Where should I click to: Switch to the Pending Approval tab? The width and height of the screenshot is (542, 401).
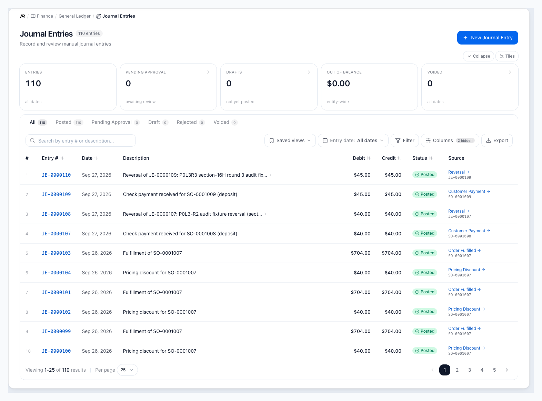click(x=115, y=122)
